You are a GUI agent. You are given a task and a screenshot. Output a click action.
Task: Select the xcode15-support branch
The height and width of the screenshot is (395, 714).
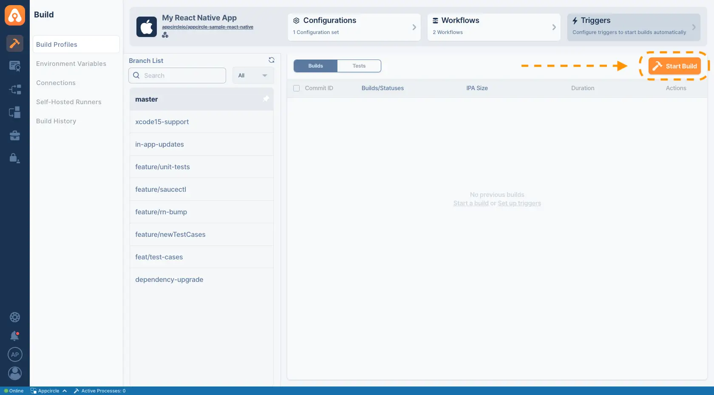pos(201,122)
